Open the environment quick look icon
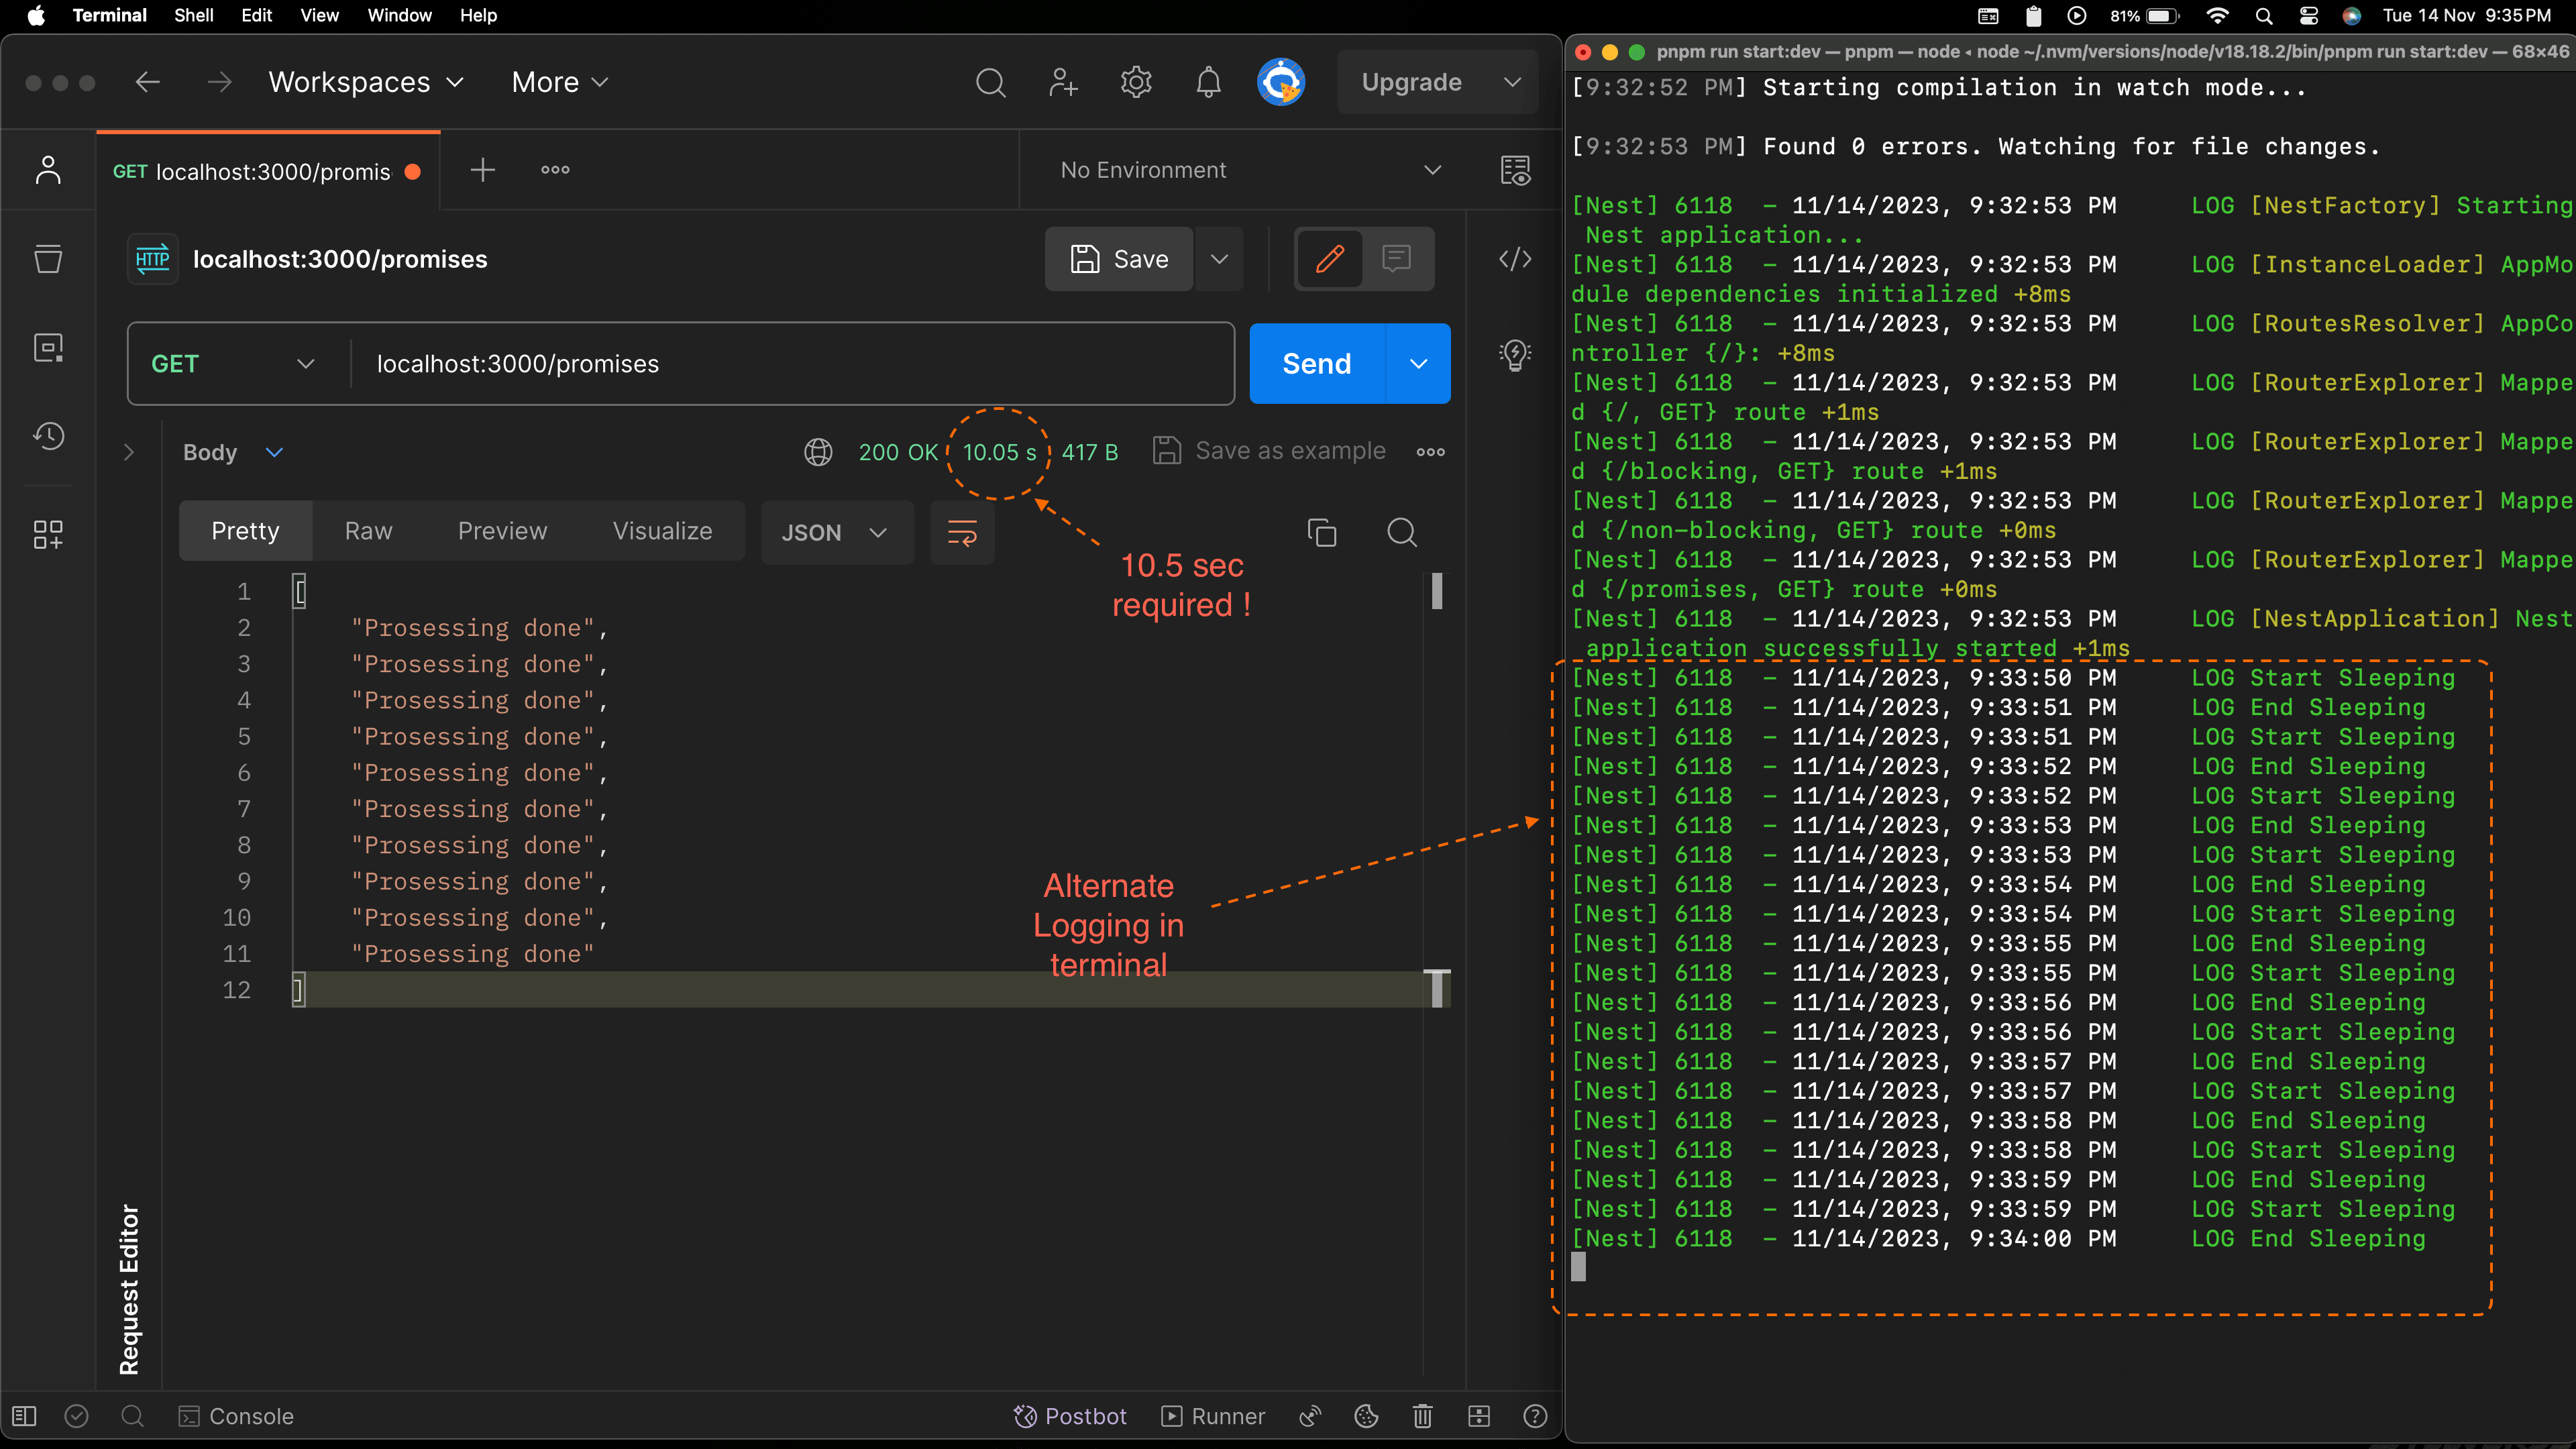The height and width of the screenshot is (1449, 2576). tap(1515, 170)
